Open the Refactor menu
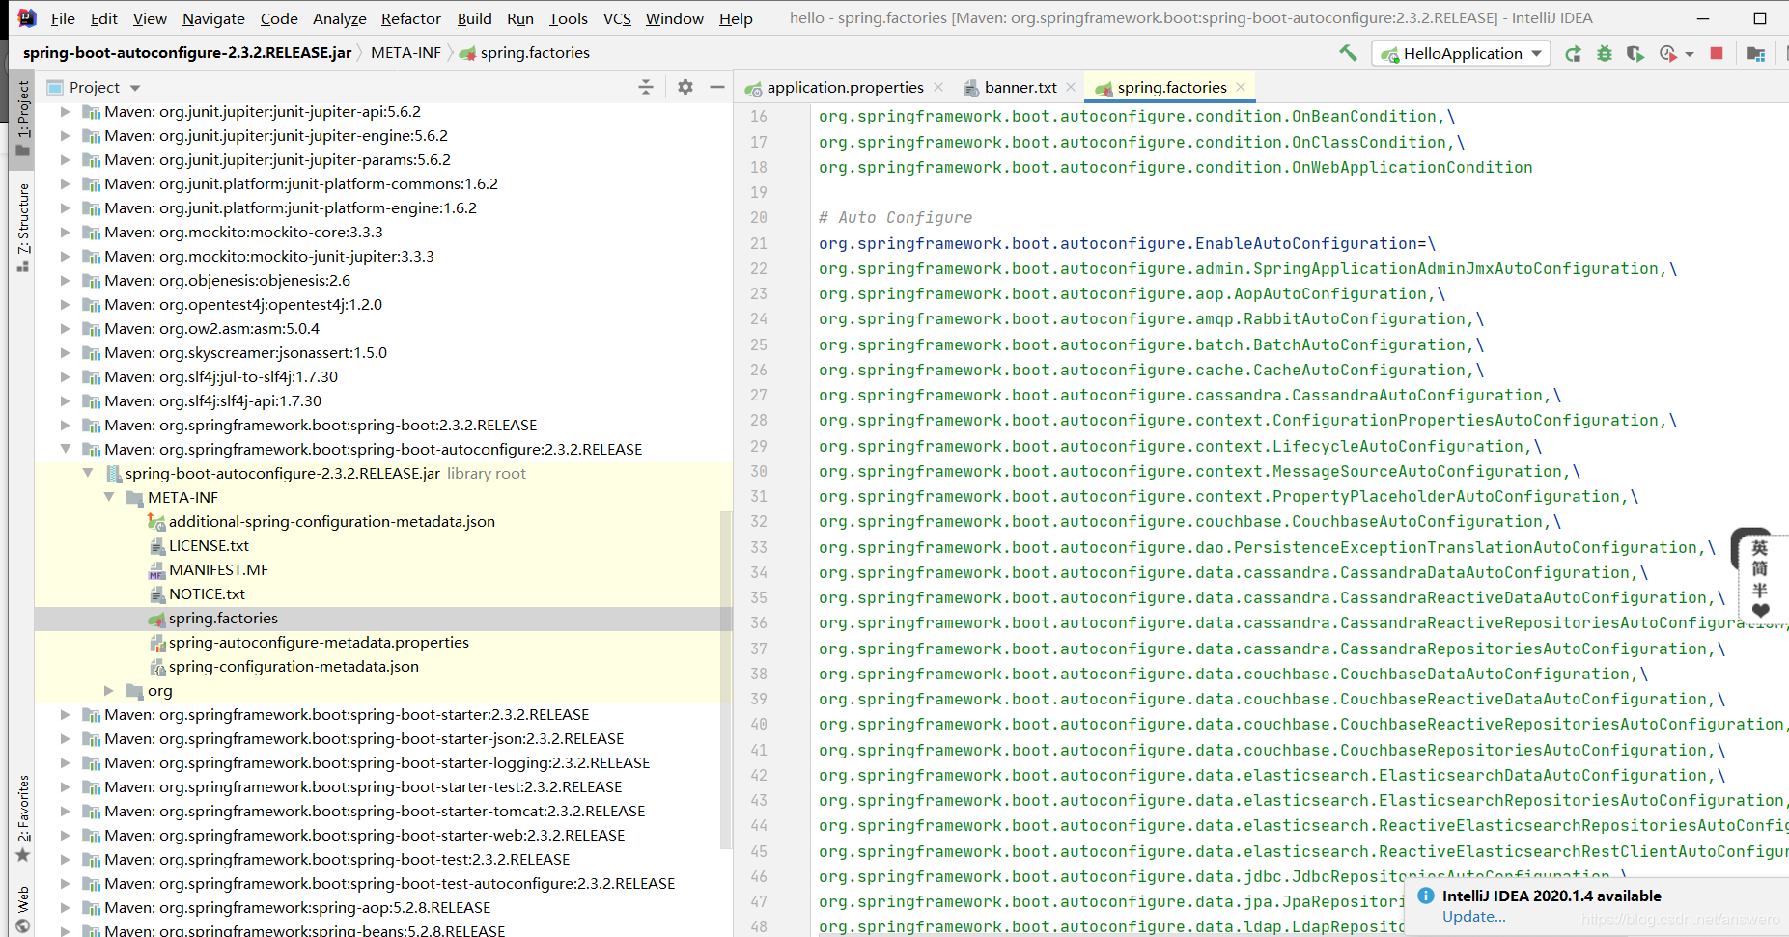Viewport: 1789px width, 937px height. [x=410, y=18]
